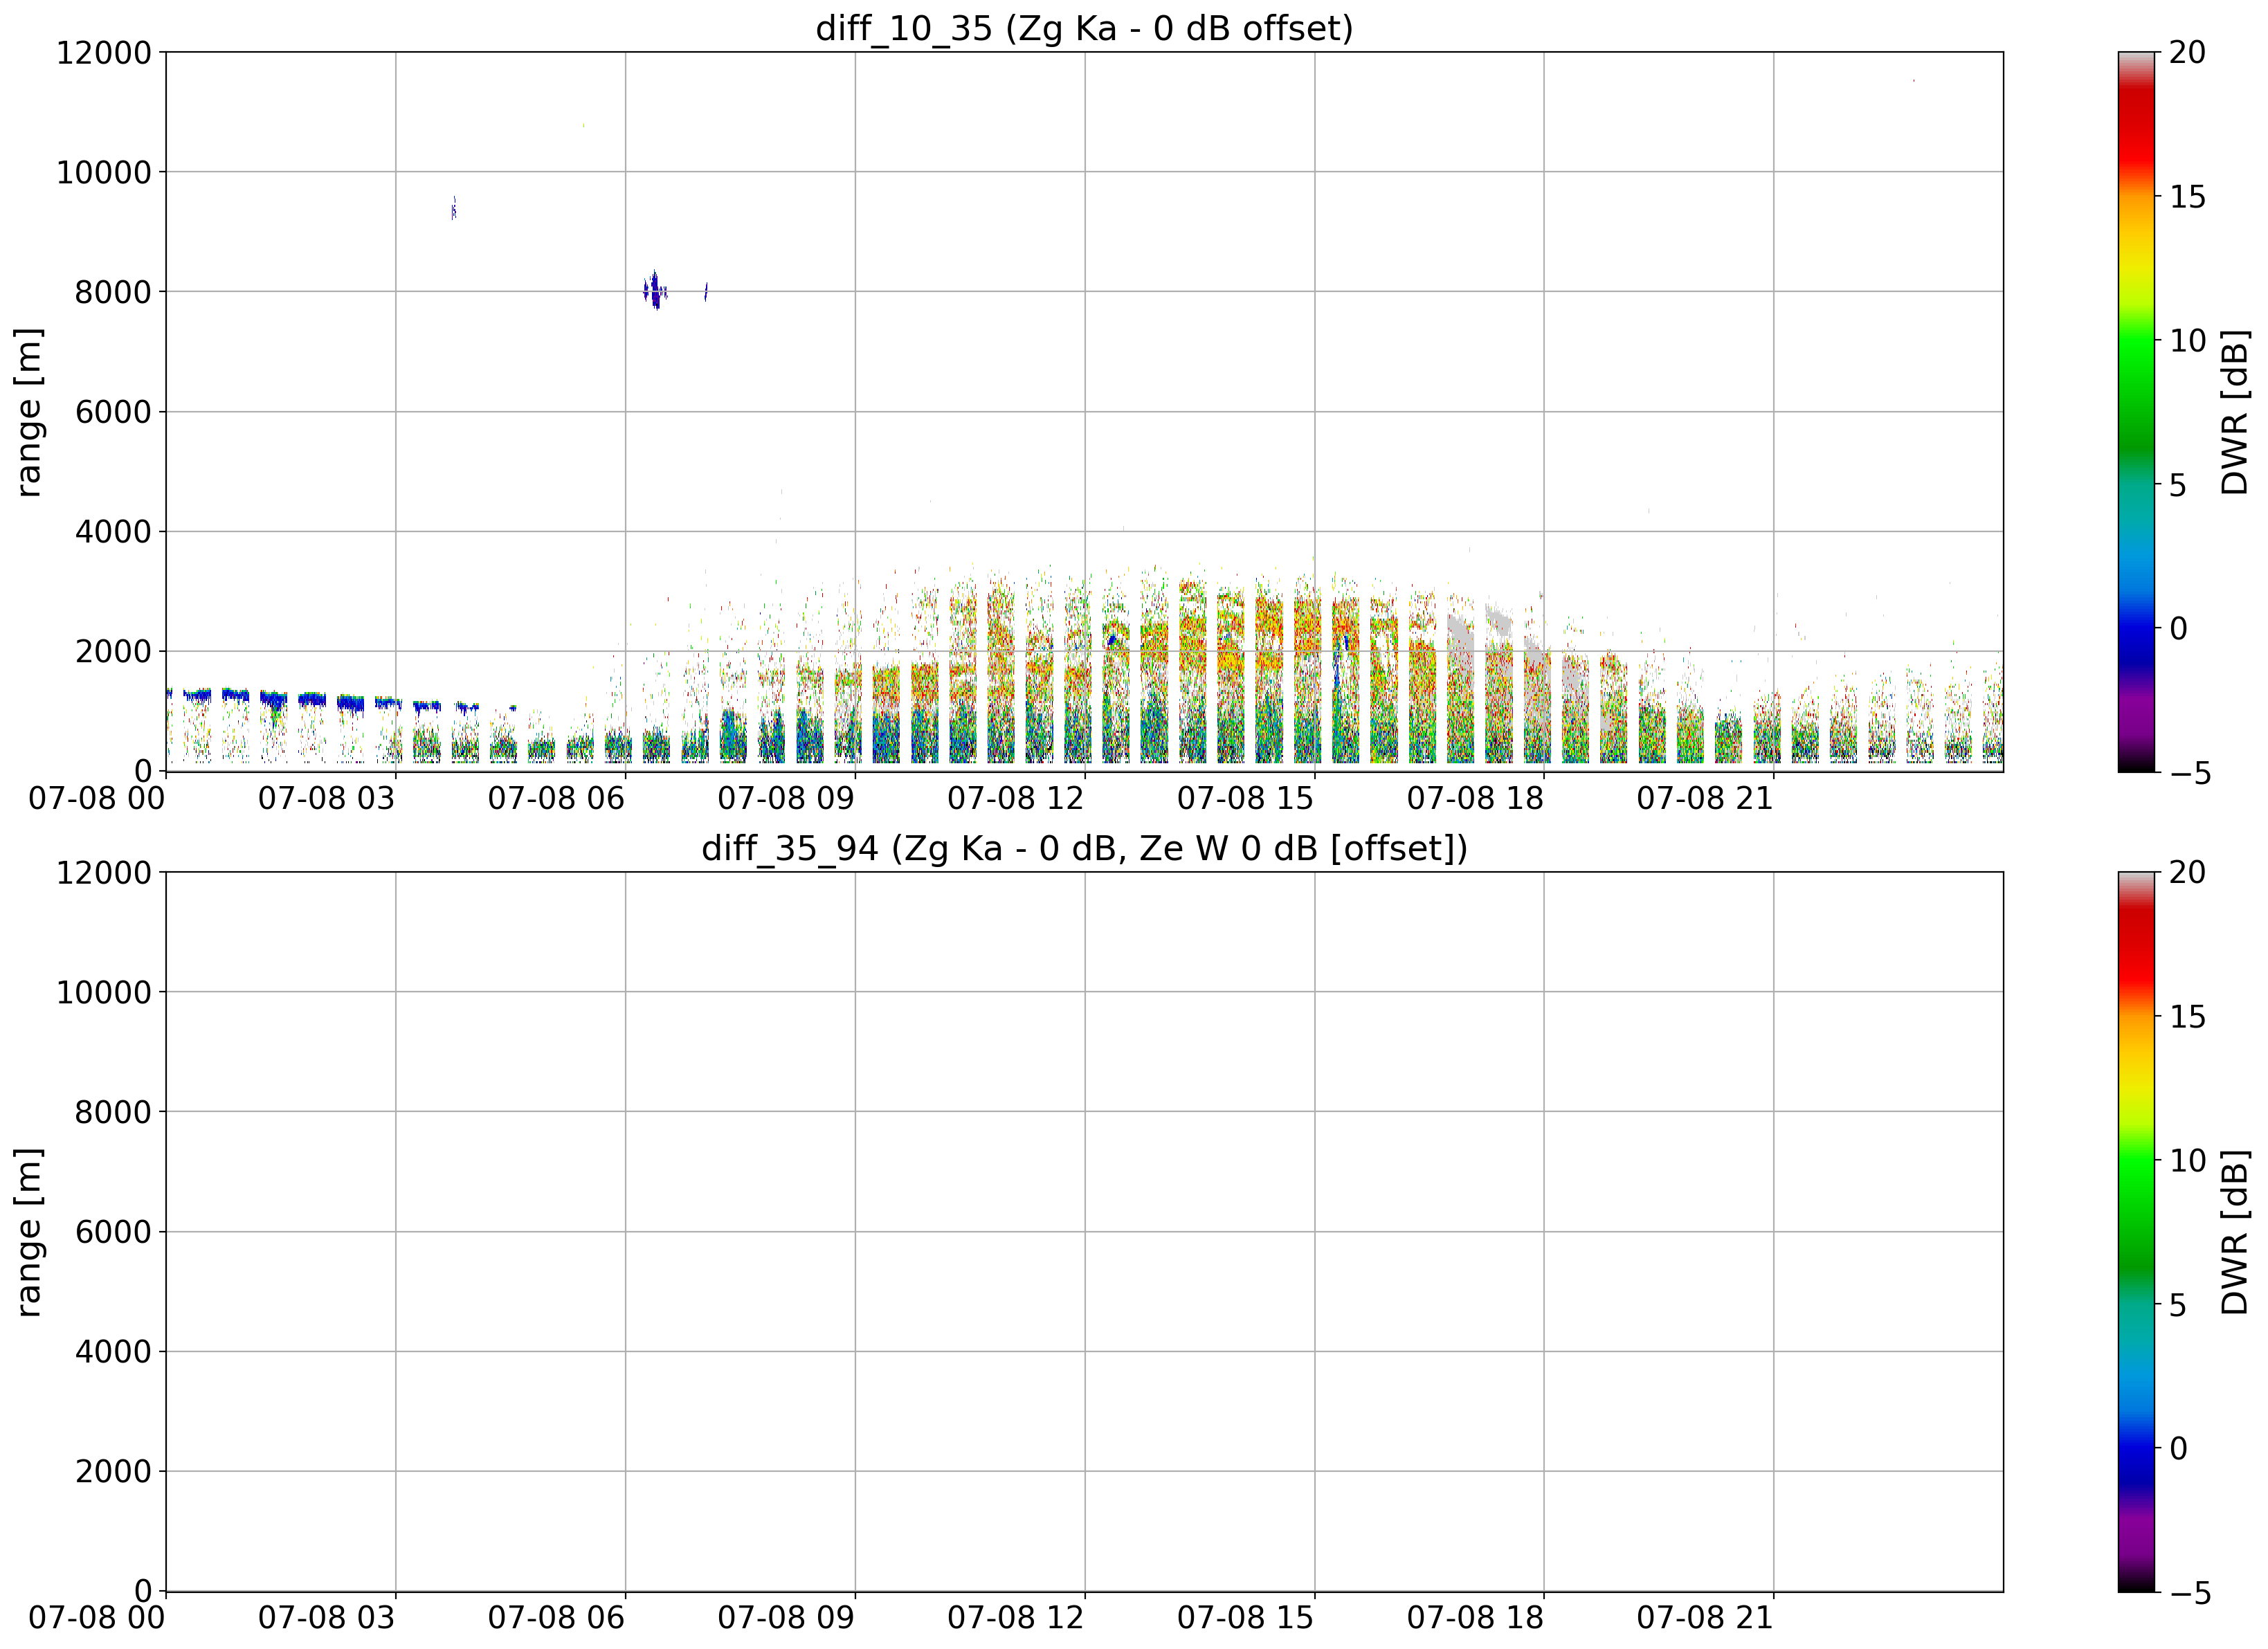Viewport: 2268px width, 1649px height.
Task: Click the 10 label on the diff_10_35 colorbar
Action: (2188, 341)
